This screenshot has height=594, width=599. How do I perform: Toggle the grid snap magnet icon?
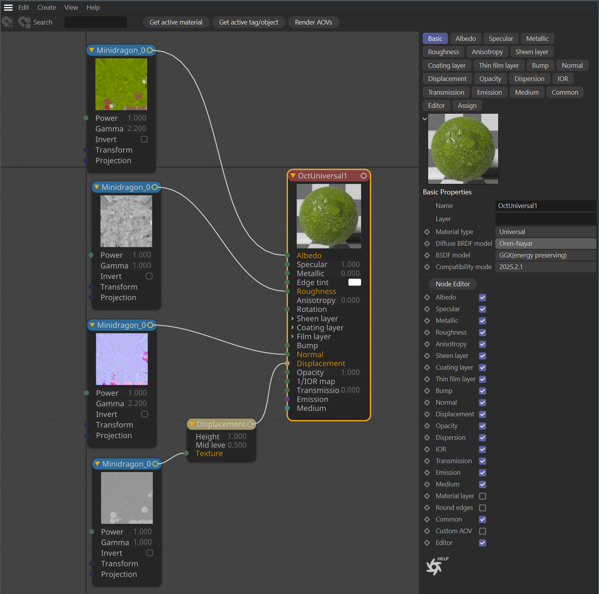[8, 23]
